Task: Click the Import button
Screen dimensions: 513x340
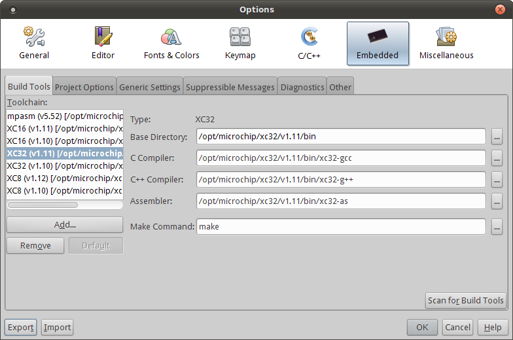Action: tap(58, 327)
